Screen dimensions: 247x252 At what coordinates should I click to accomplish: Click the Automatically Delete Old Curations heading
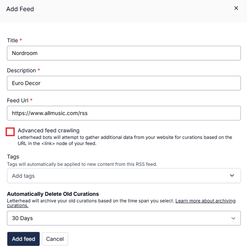pos(53,194)
